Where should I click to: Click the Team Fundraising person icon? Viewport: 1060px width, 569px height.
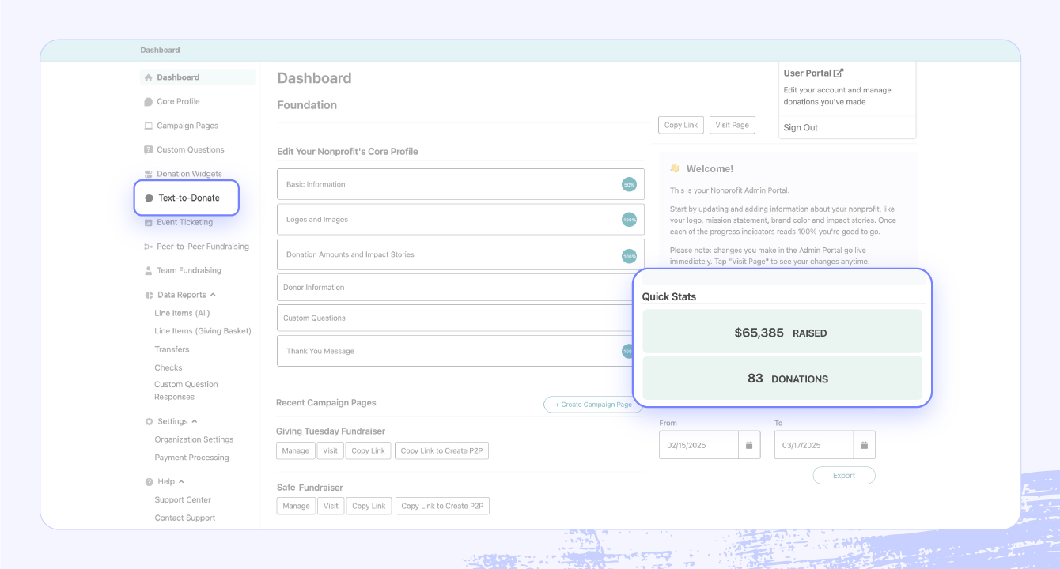coord(147,270)
